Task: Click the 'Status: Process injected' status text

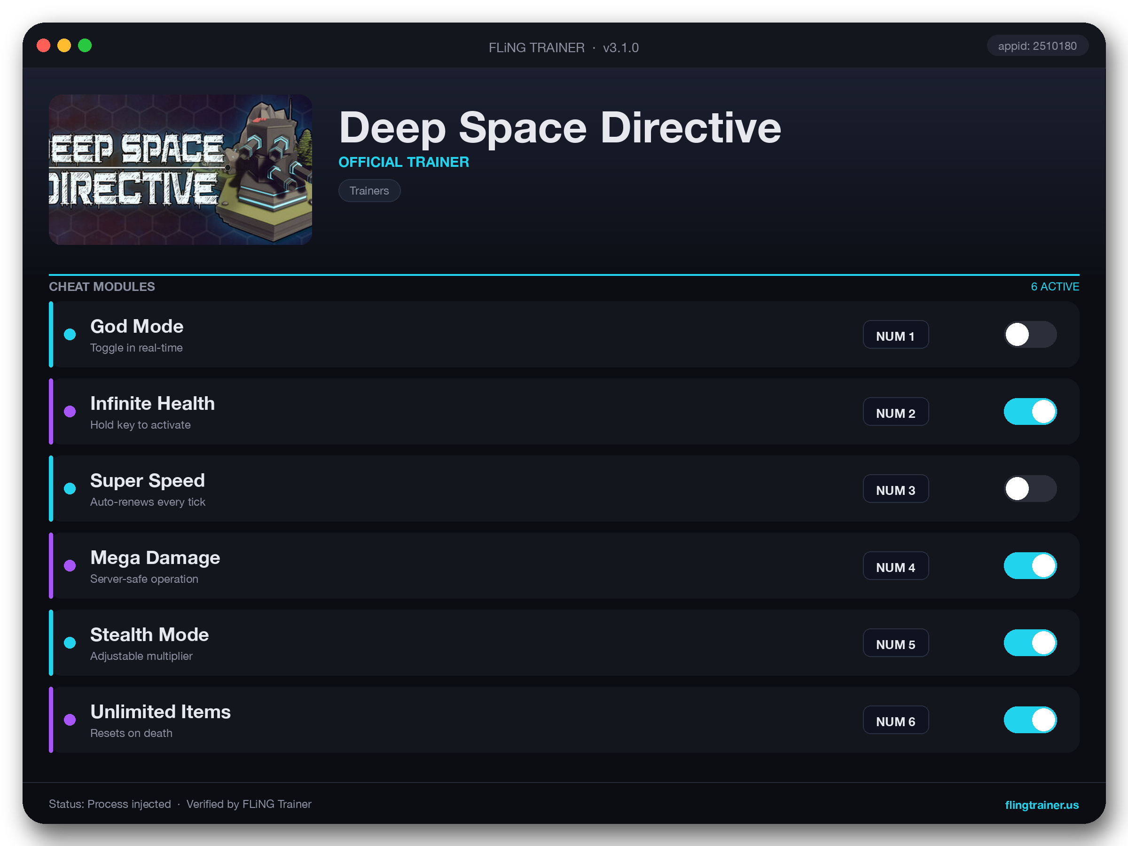Action: [x=110, y=804]
